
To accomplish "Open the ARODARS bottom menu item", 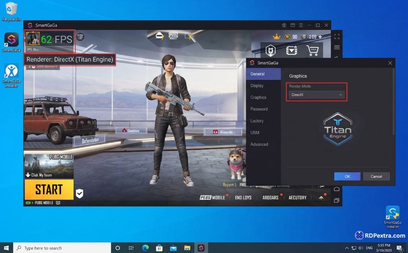I will (270, 197).
